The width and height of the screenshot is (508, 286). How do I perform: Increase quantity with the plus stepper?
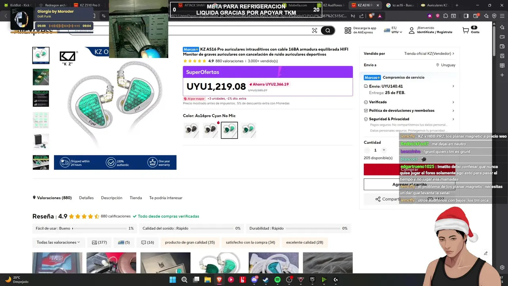coord(384,150)
